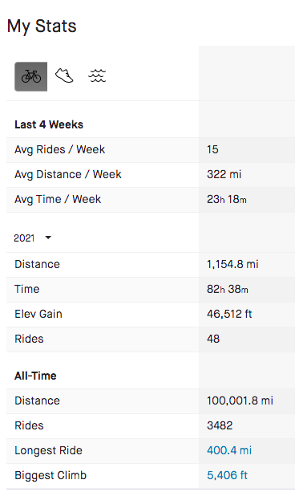Click the 322 mi value
This screenshot has width=299, height=492.
point(224,174)
